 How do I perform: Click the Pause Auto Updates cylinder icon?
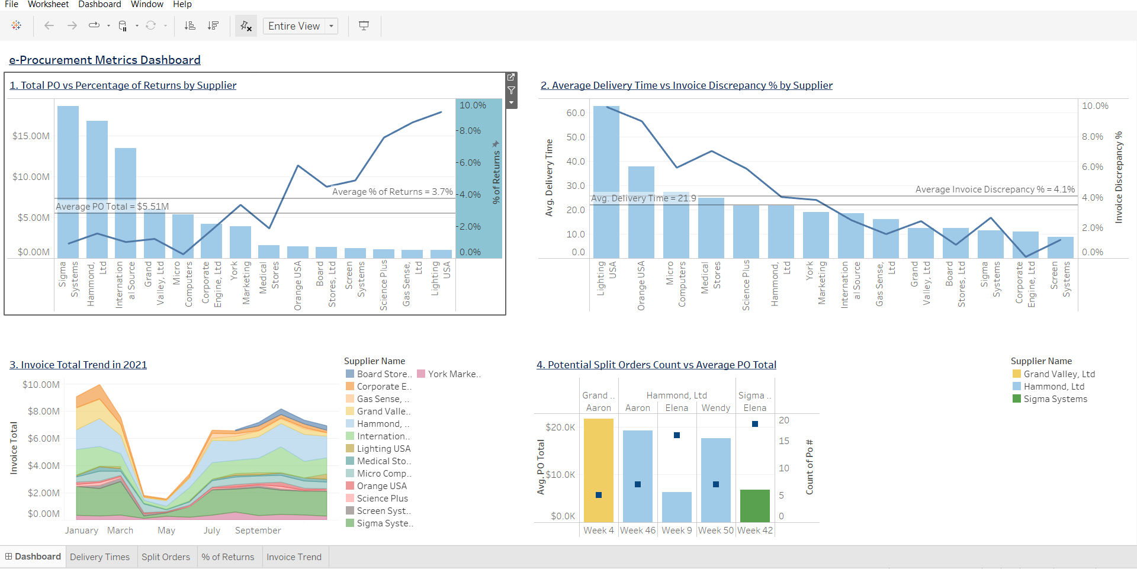[123, 26]
